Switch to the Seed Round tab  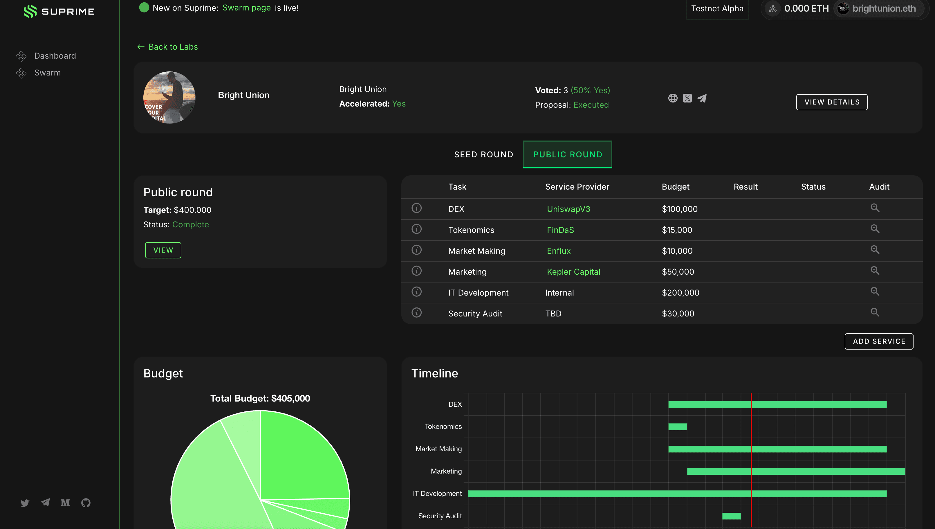click(x=483, y=154)
